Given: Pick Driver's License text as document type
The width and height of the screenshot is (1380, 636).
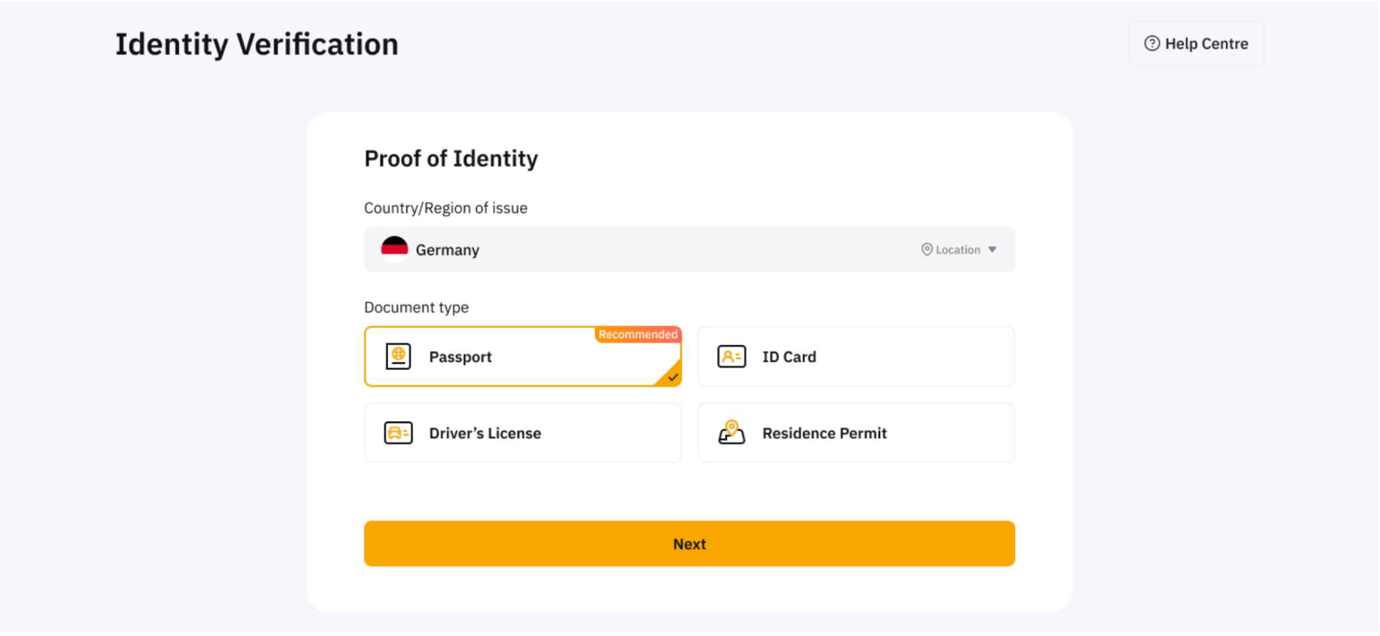Looking at the screenshot, I should pyautogui.click(x=485, y=433).
